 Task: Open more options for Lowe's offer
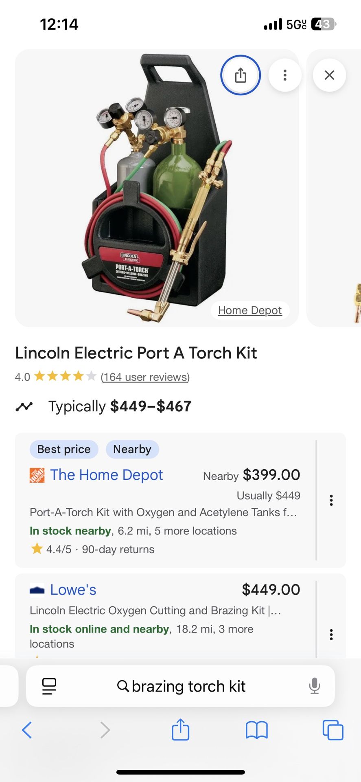pos(331,635)
